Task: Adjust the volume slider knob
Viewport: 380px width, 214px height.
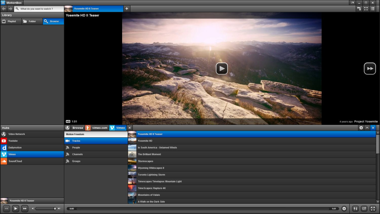Action: [x=55, y=209]
